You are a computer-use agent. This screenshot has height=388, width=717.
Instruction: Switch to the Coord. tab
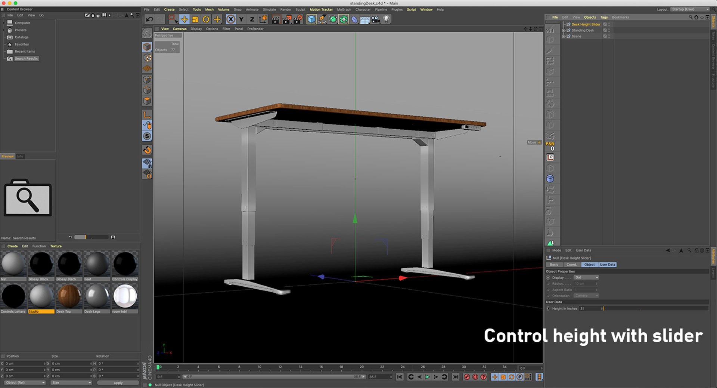[571, 265]
